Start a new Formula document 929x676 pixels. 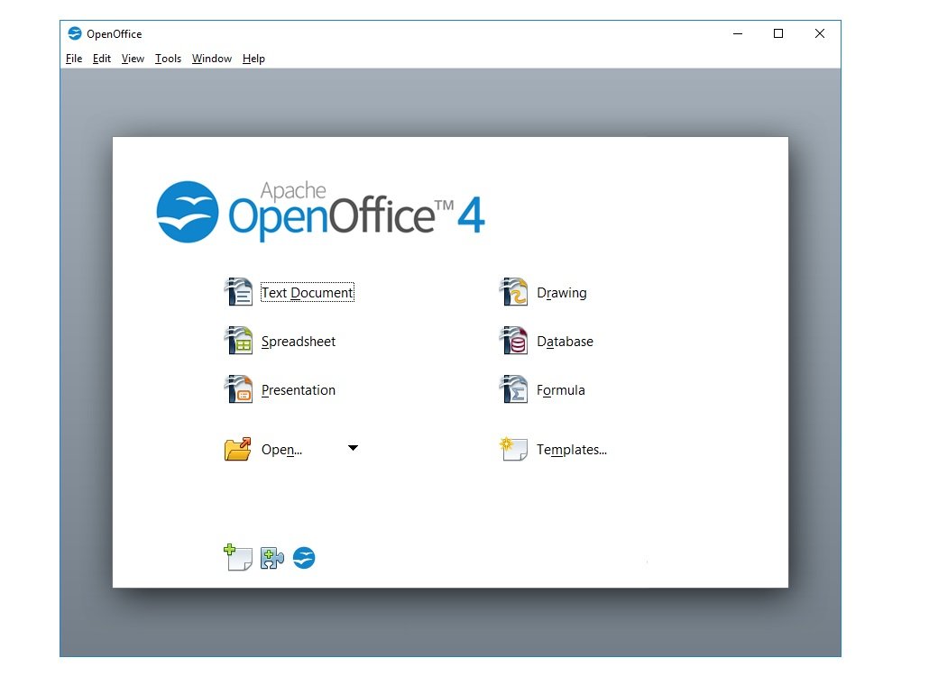560,390
